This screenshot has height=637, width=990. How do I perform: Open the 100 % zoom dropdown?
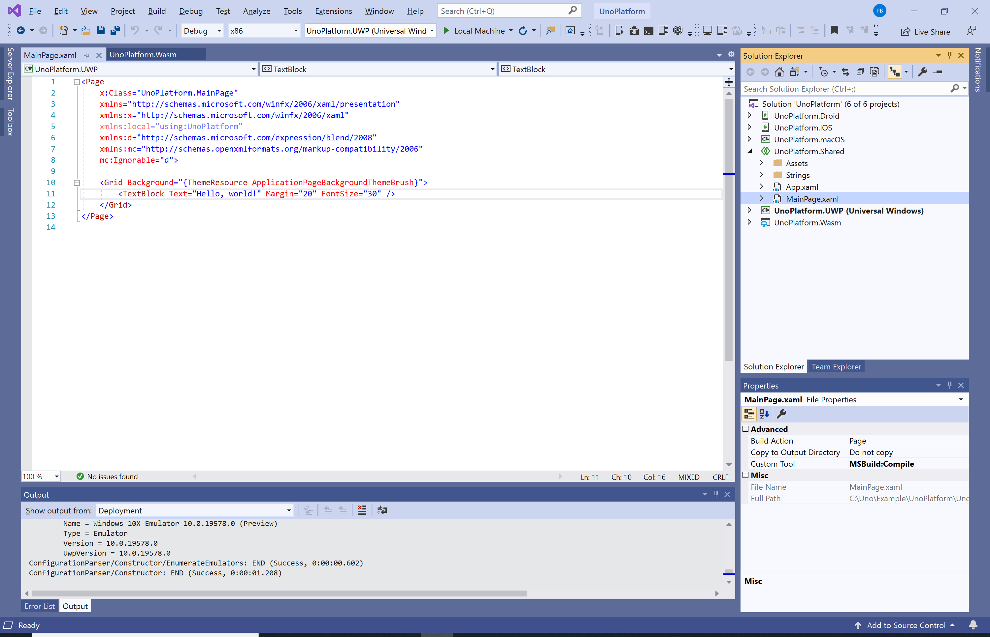(41, 476)
